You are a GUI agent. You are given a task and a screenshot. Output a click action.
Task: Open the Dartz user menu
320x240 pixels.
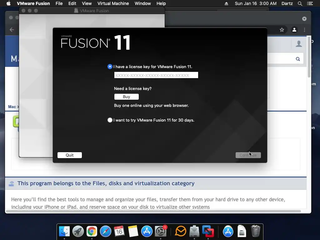click(287, 3)
